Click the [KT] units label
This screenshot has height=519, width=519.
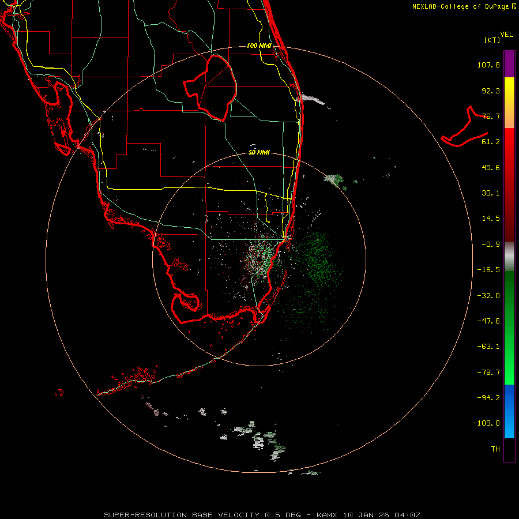[492, 40]
